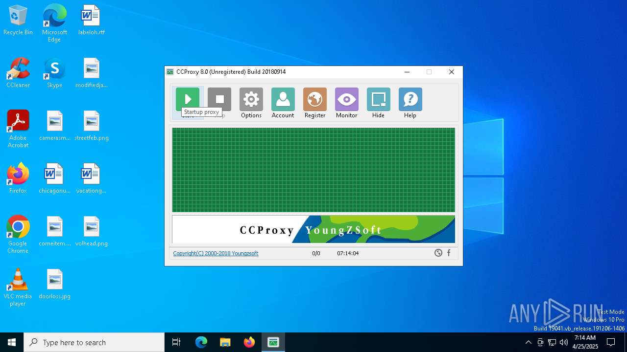Select Microsoft Edge desktop shortcut
Image resolution: width=627 pixels, height=352 pixels.
[x=54, y=23]
